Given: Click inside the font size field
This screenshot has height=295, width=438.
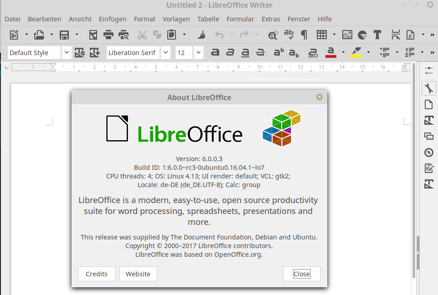Looking at the screenshot, I should tap(184, 52).
